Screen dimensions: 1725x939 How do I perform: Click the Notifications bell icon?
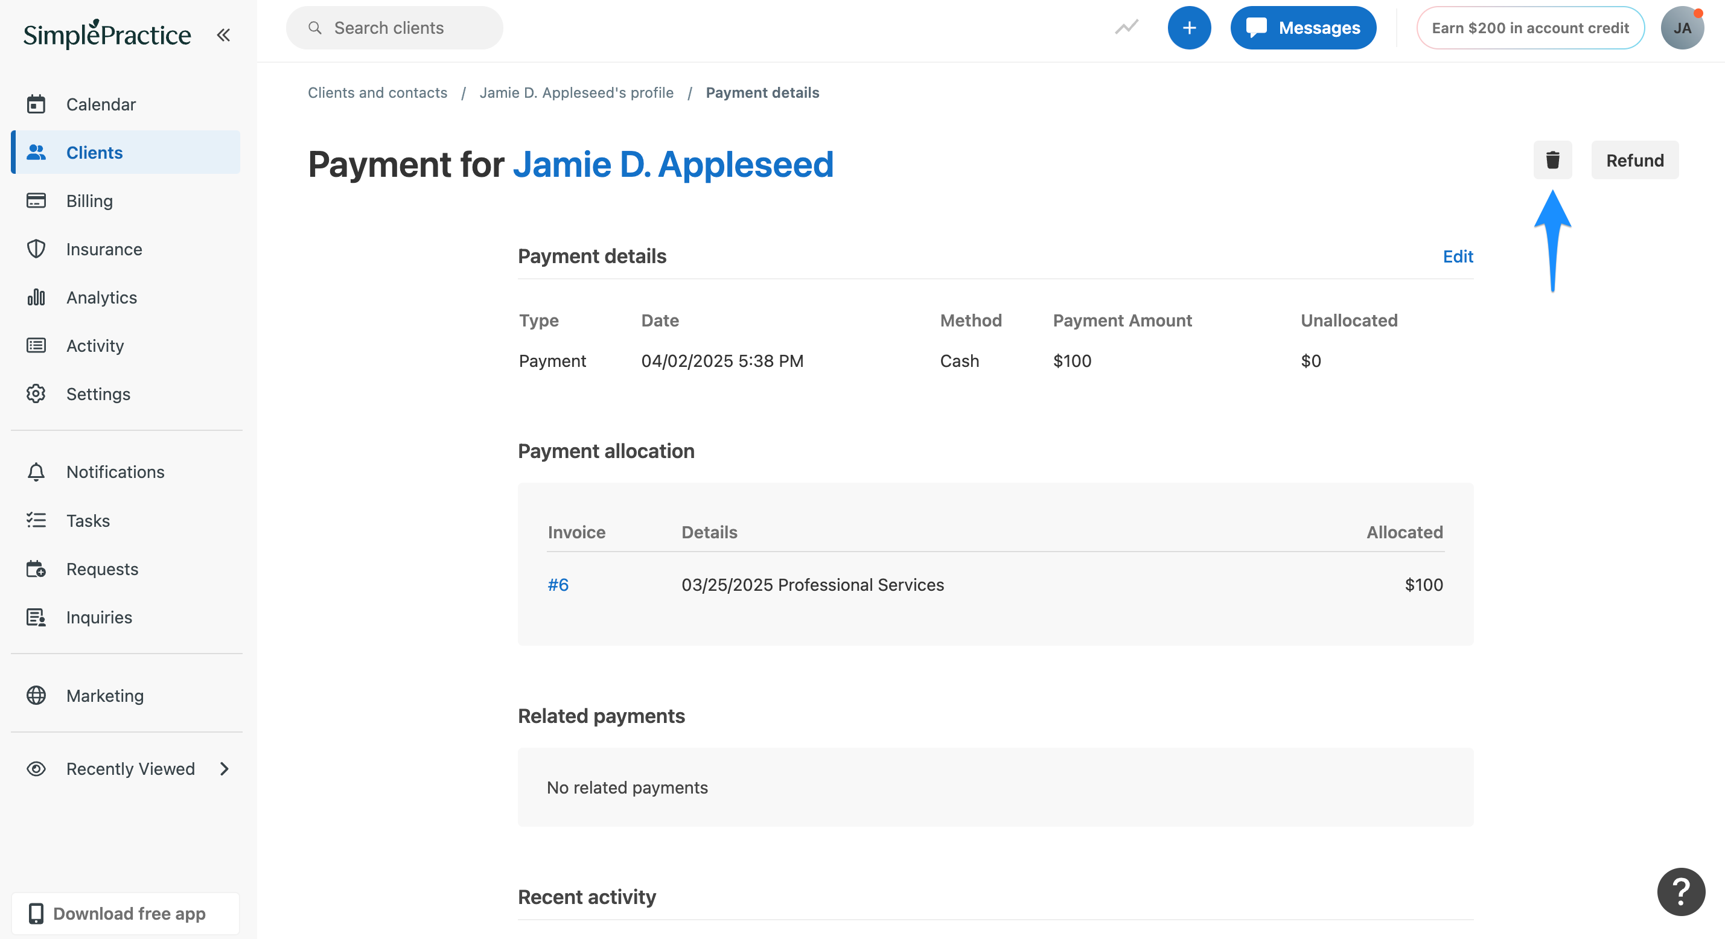tap(36, 472)
